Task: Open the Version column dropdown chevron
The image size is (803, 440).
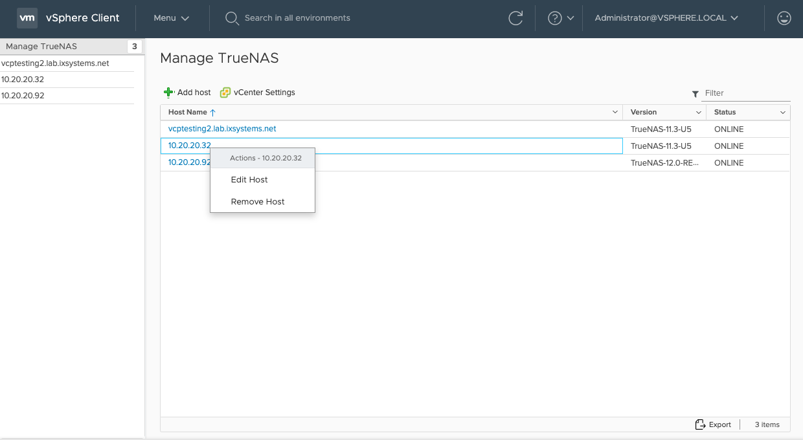Action: (x=698, y=113)
